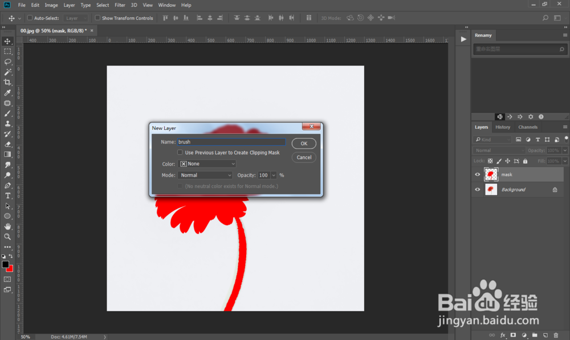The image size is (570, 340).
Task: Toggle Lock all padlock button
Action: tap(525, 161)
